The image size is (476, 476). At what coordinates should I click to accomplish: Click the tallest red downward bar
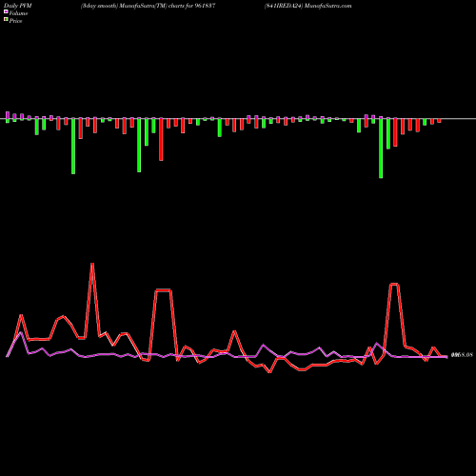(x=161, y=140)
